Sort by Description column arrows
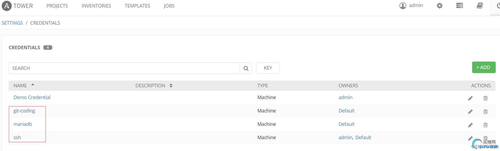 point(171,86)
